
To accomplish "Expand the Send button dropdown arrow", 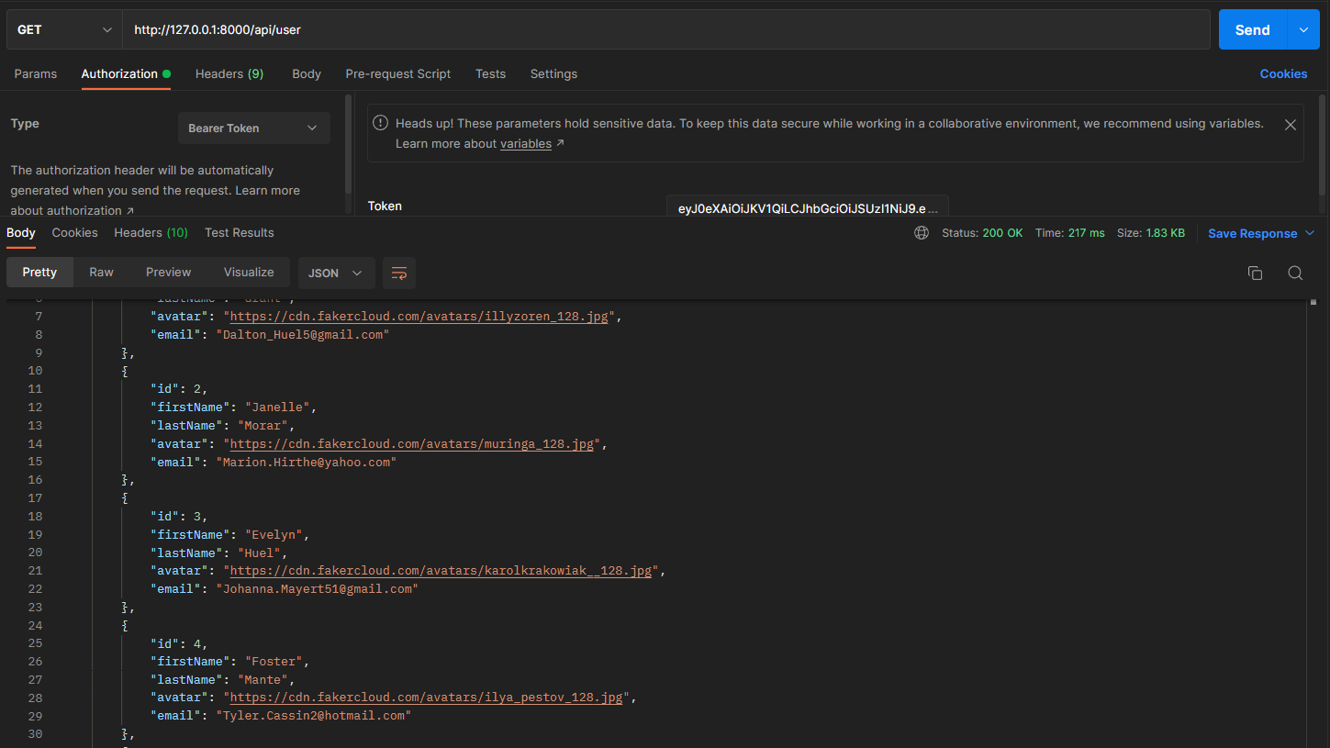I will point(1302,28).
